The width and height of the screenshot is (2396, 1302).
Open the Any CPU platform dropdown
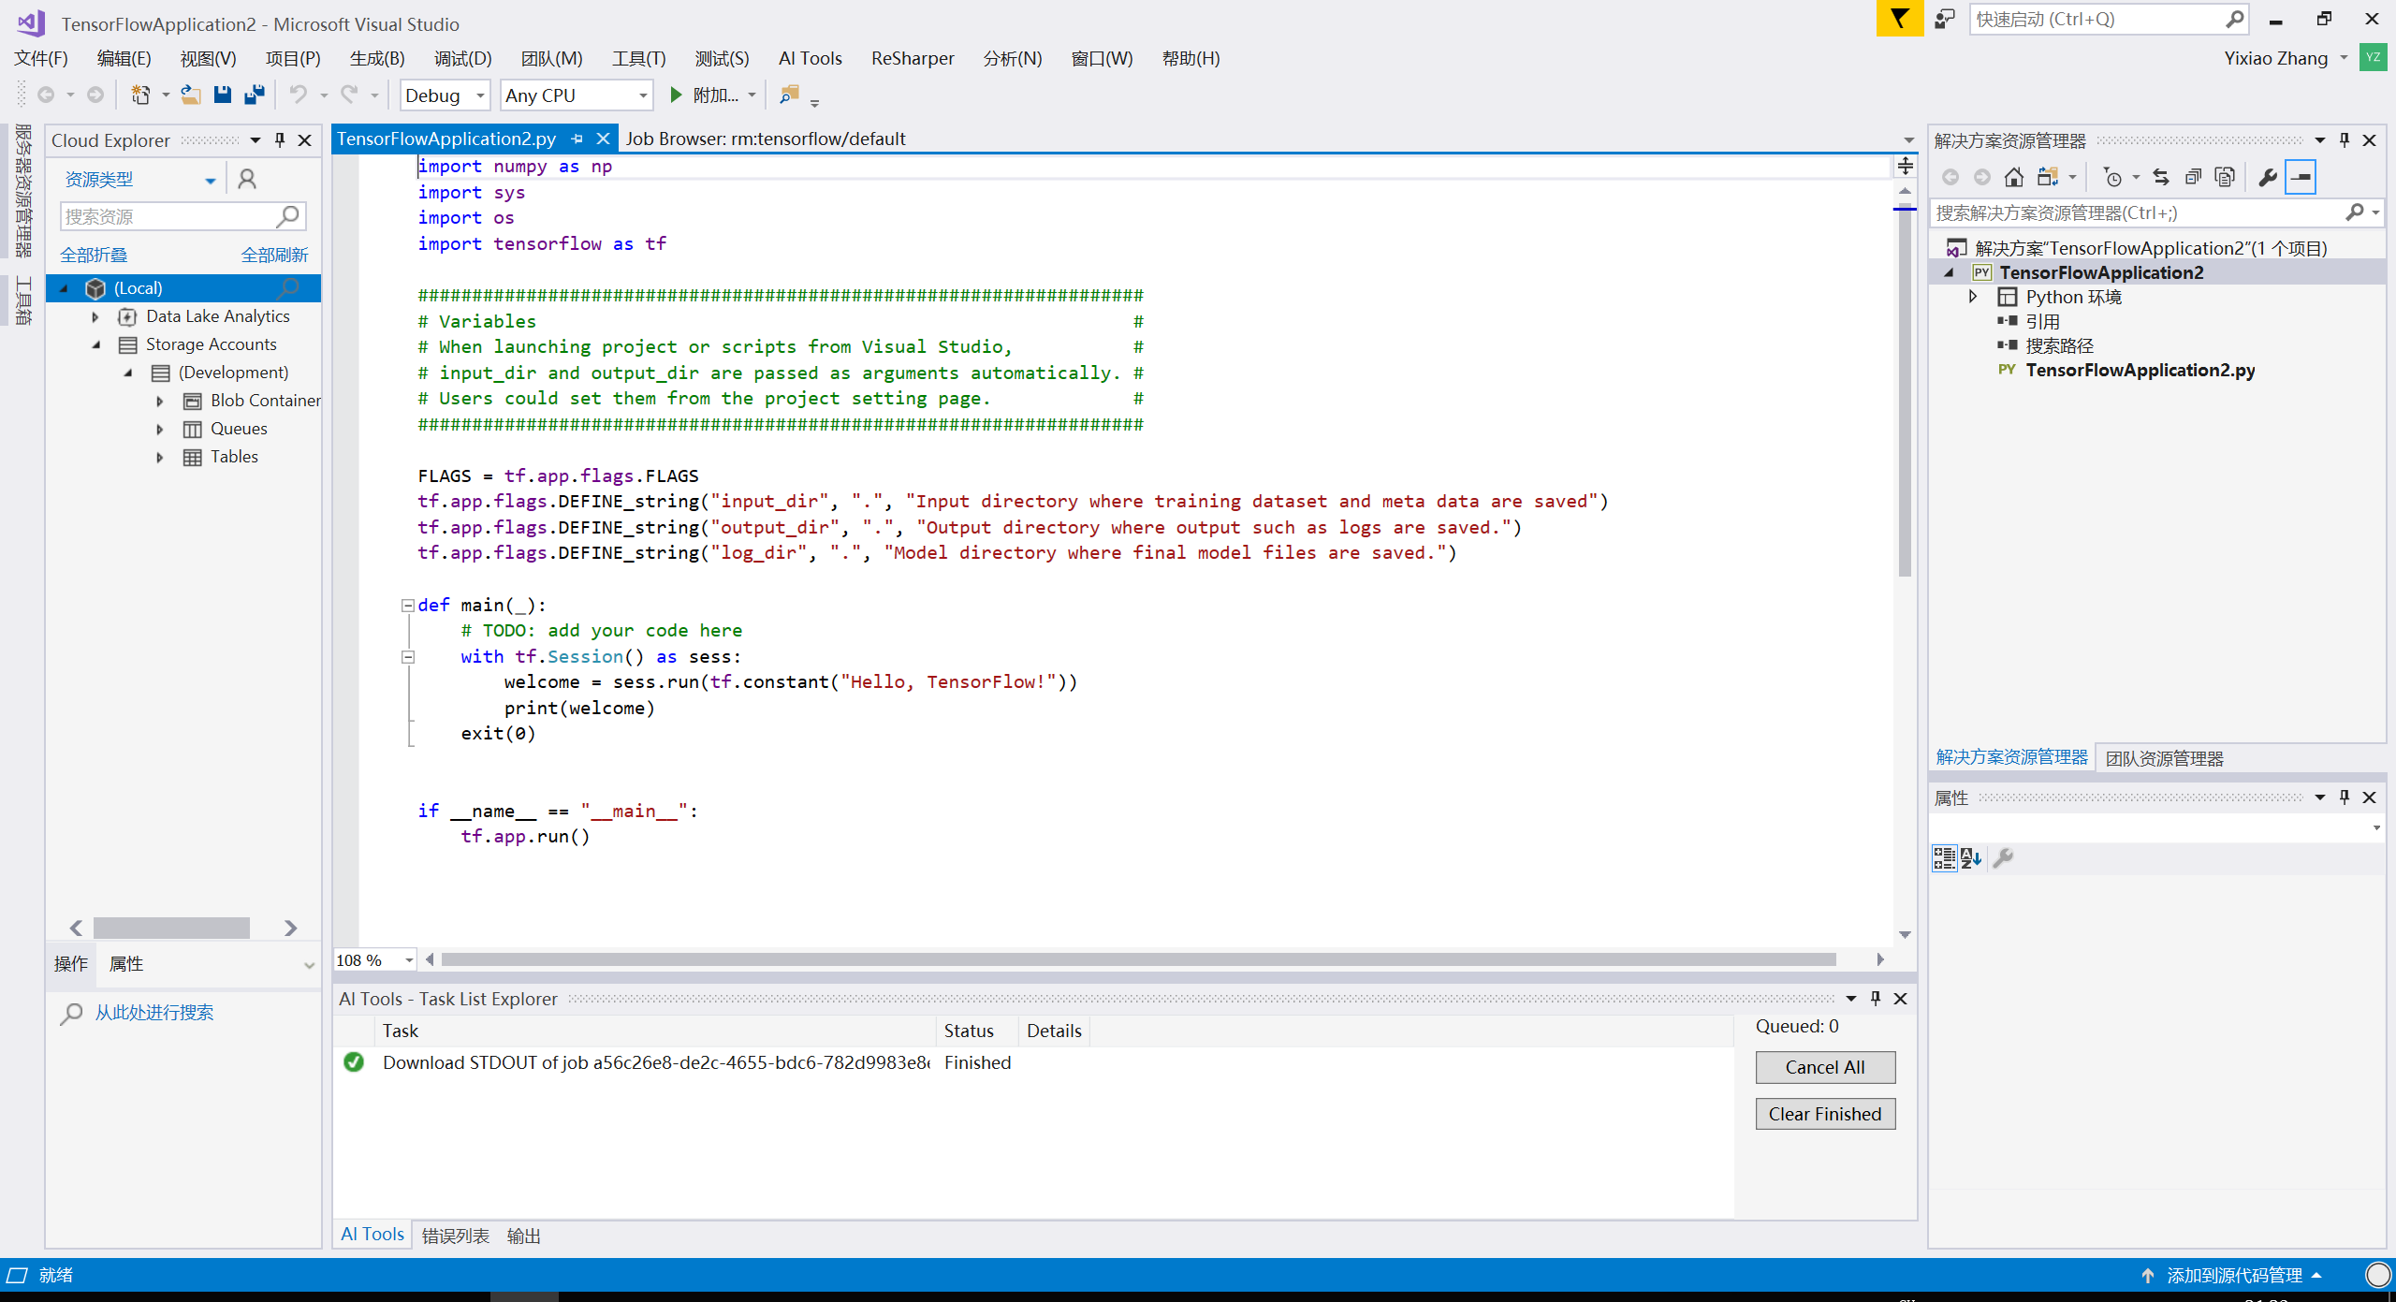coord(576,95)
